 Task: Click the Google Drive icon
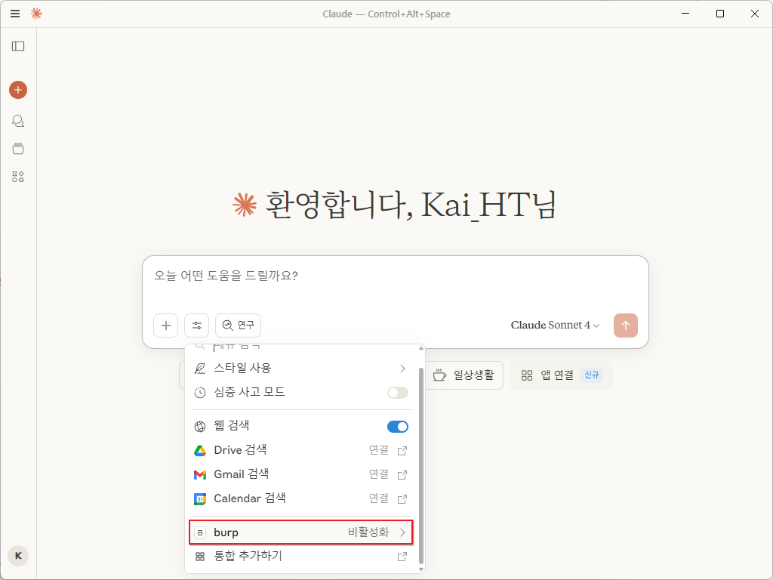click(199, 451)
